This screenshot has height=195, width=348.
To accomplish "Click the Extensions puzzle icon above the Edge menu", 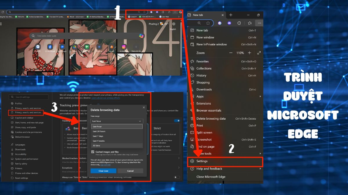I will pos(239,23).
